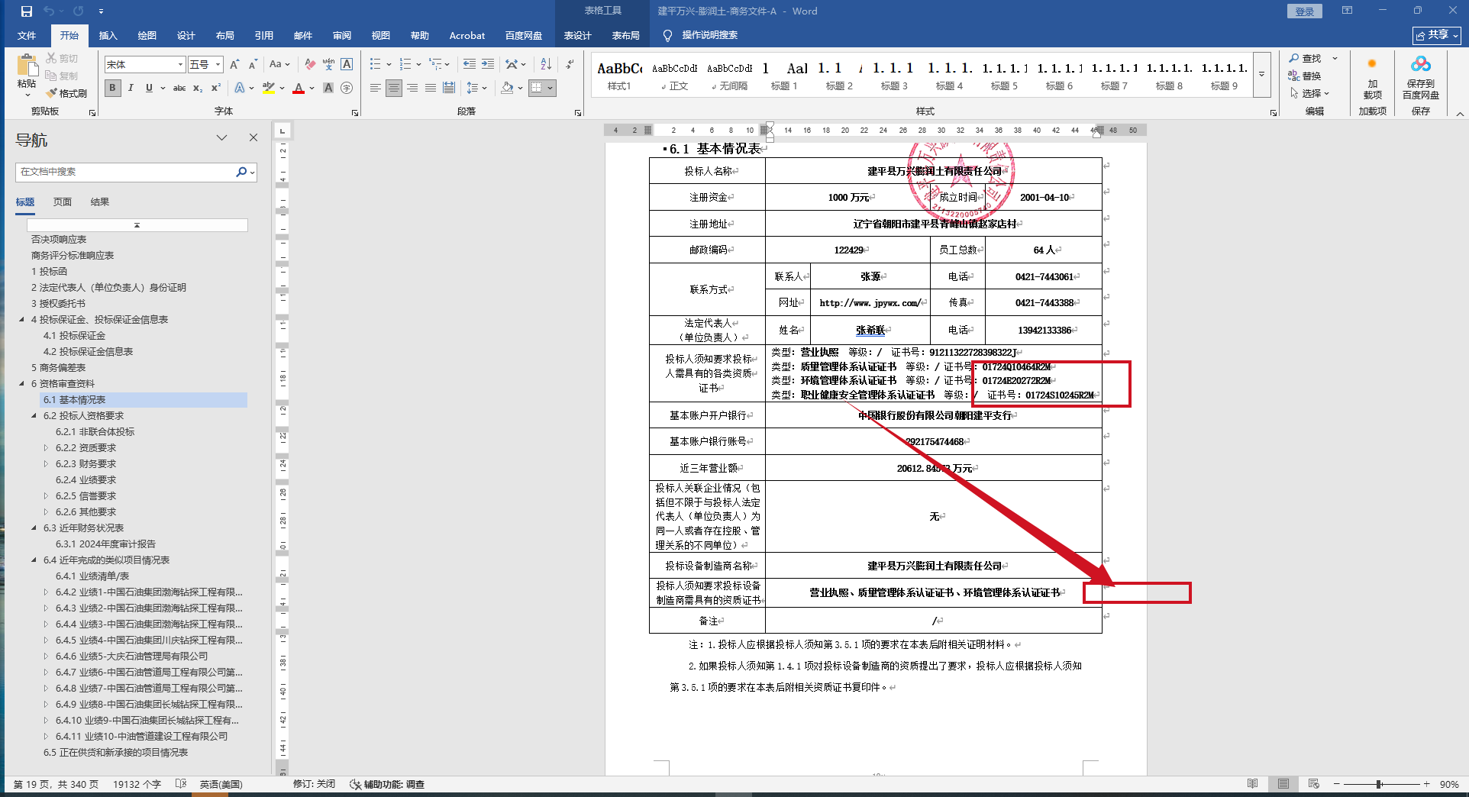Open the Table Design (表设计) tab
Image resolution: width=1469 pixels, height=797 pixels.
tap(577, 35)
